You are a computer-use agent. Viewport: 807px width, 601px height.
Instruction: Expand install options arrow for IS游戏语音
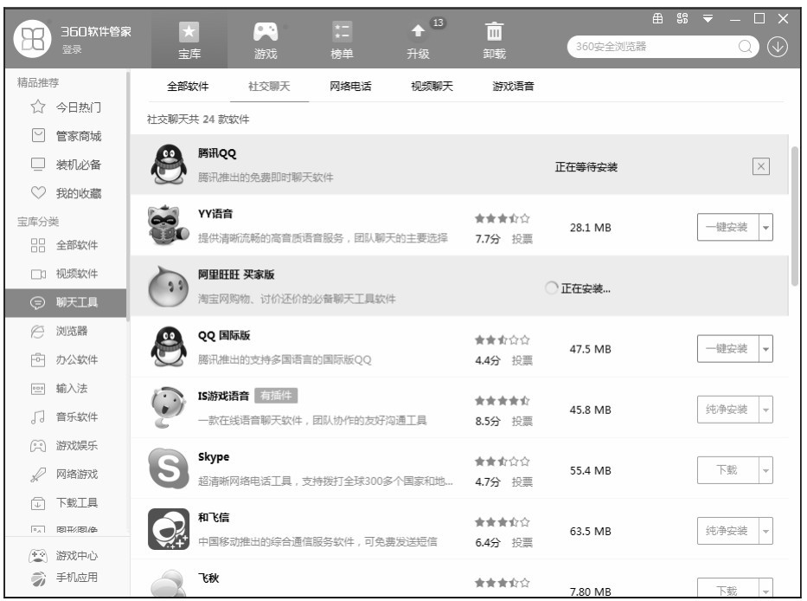pos(765,410)
